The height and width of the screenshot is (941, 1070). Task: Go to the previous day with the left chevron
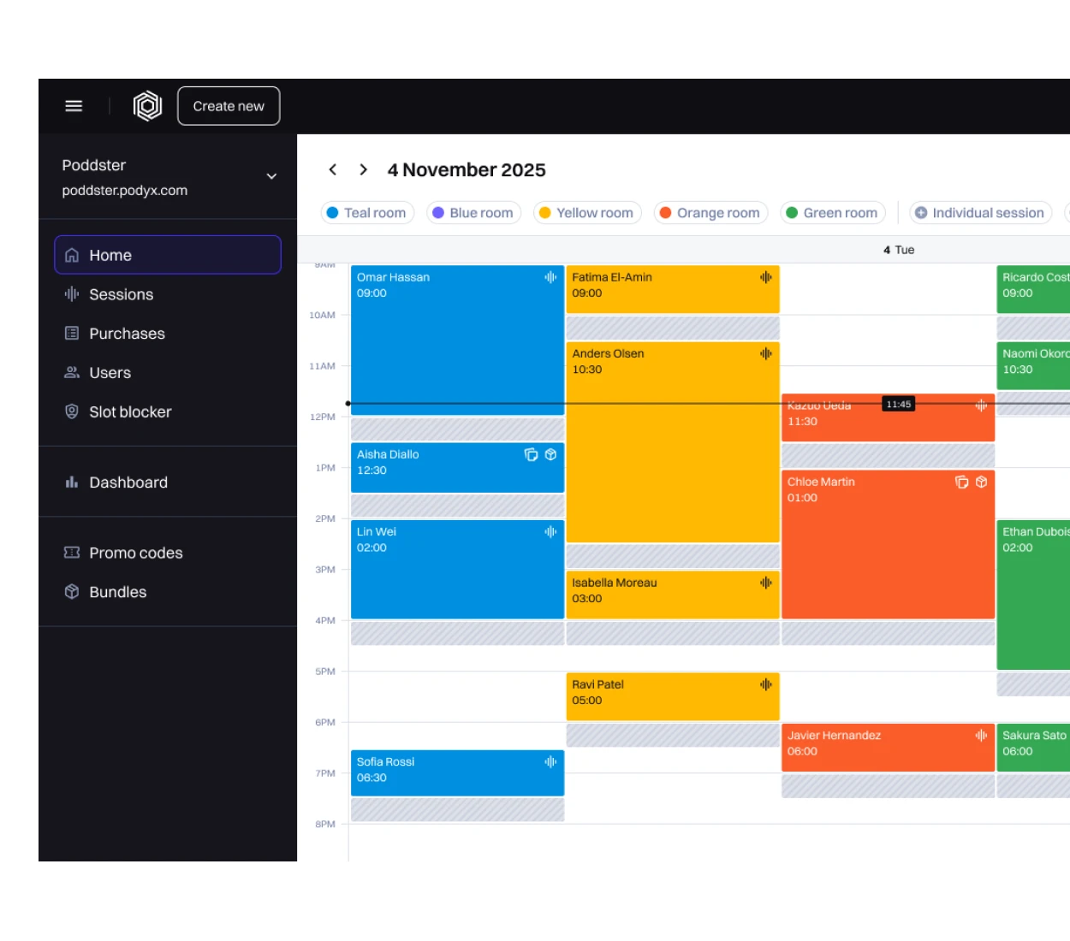[333, 169]
